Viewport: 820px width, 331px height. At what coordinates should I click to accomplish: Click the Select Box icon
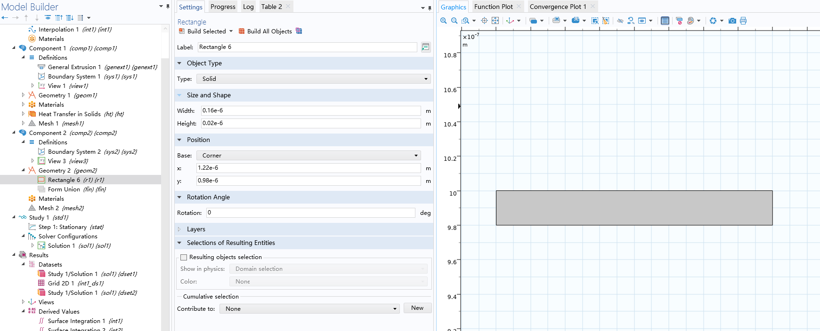pyautogui.click(x=595, y=21)
